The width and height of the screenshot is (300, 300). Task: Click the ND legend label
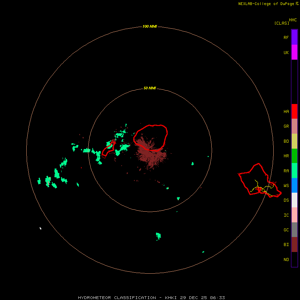coord(286,260)
